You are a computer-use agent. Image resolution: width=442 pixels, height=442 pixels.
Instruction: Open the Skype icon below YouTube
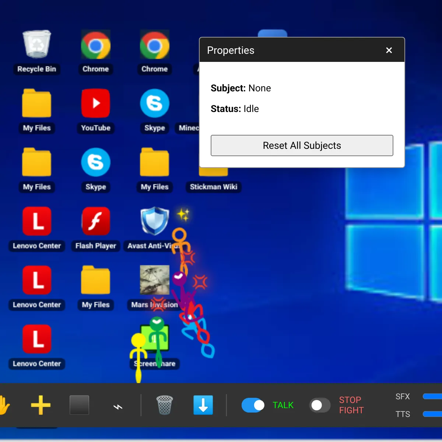point(96,162)
